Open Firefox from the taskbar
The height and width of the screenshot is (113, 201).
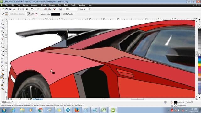77,110
